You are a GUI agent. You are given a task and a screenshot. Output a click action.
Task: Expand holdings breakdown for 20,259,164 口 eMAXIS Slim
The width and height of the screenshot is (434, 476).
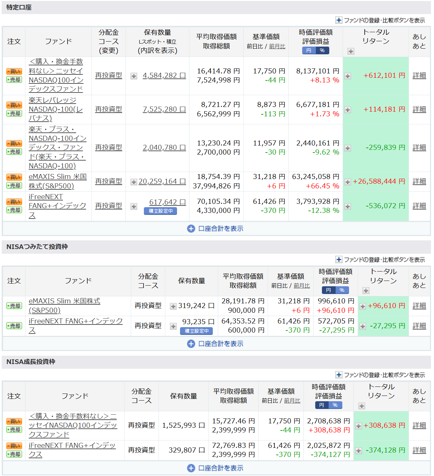(134, 182)
